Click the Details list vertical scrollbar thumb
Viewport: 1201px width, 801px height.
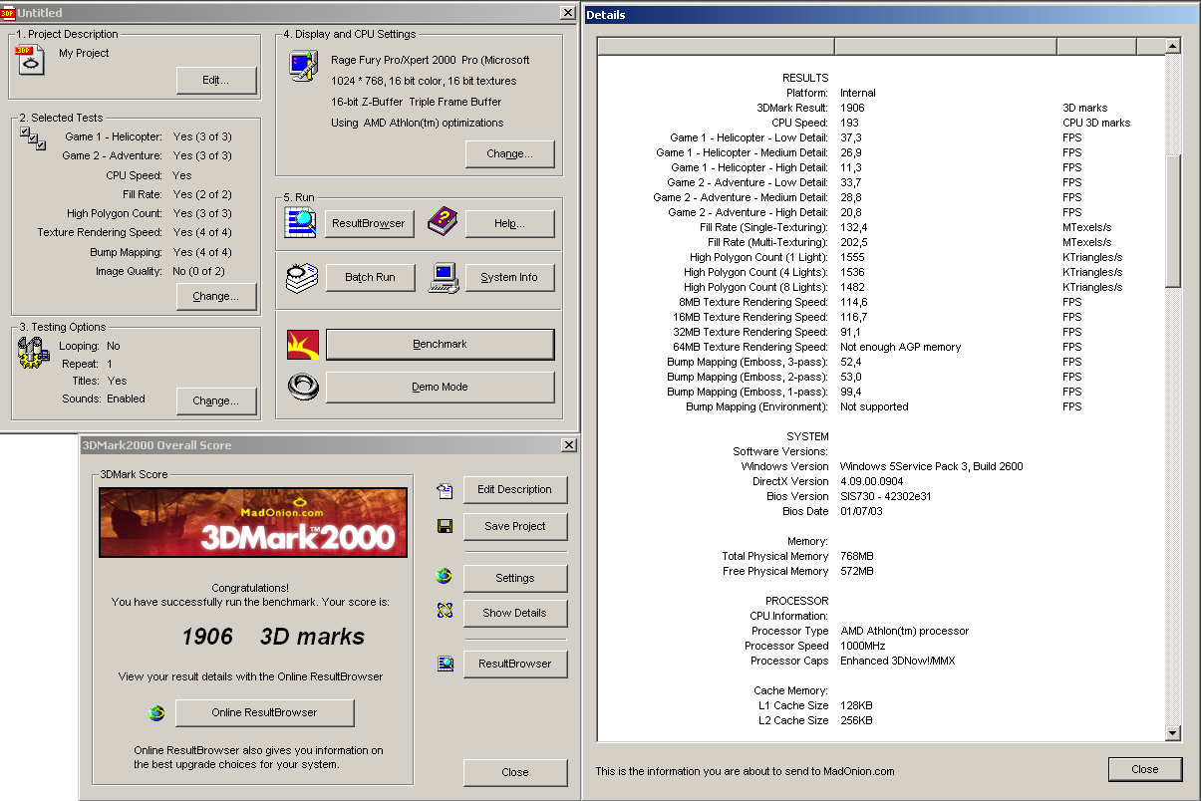(x=1172, y=219)
